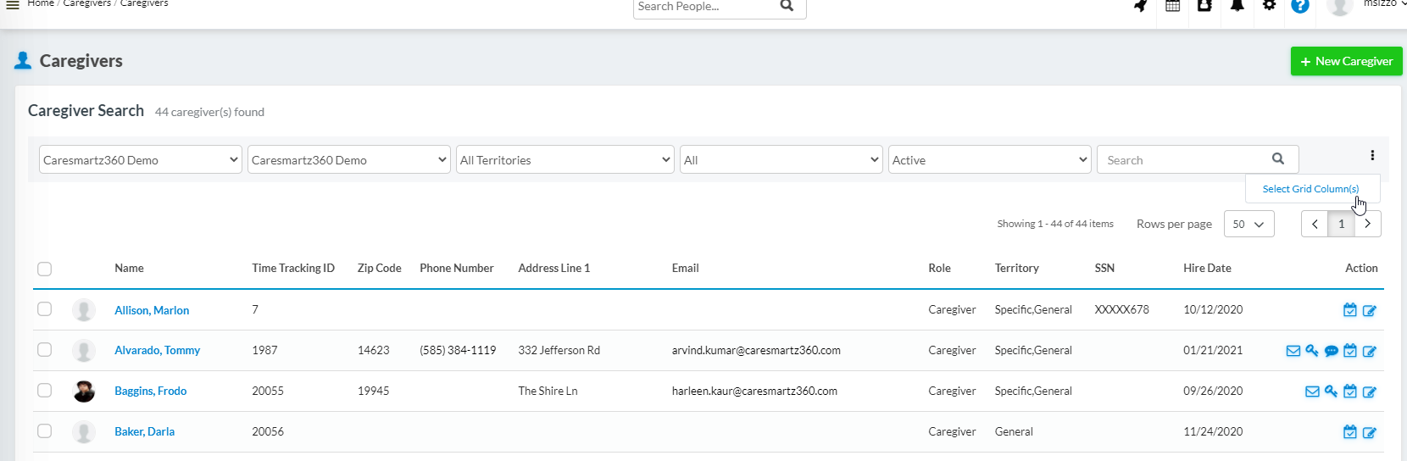Click the New Caregiver button
Screen dimensions: 1407x461
pos(1346,61)
